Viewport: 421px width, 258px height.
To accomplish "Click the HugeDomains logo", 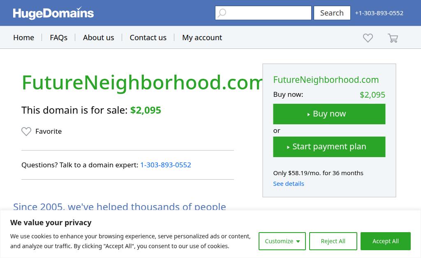I will coord(53,13).
